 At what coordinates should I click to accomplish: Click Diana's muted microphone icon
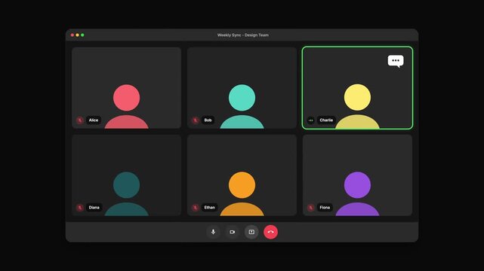coord(80,208)
